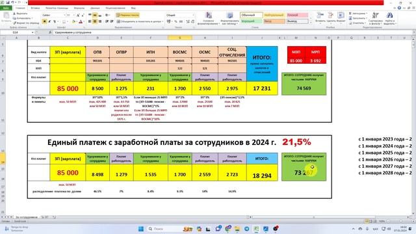The height and width of the screenshot is (234, 416).
Task: Switch to the Вид (View) tab
Action: (133, 8)
